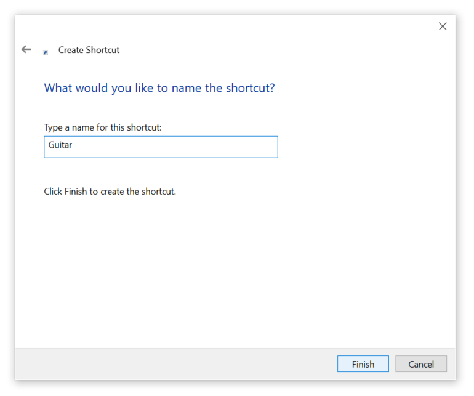Close the Create Shortcut dialog with X
This screenshot has width=474, height=396.
click(x=442, y=26)
